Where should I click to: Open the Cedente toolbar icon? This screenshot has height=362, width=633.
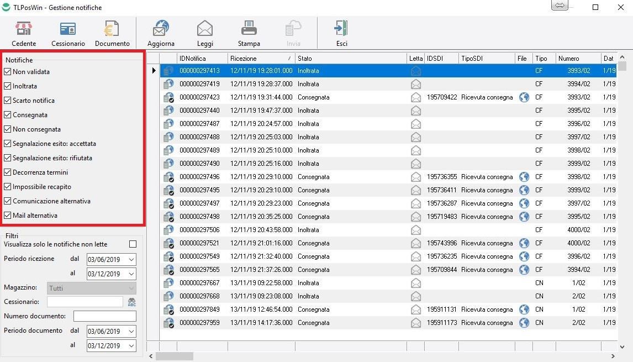pos(24,29)
